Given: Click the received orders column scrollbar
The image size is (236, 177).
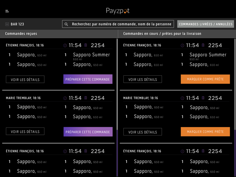Looking at the screenshot, I should pos(117,108).
